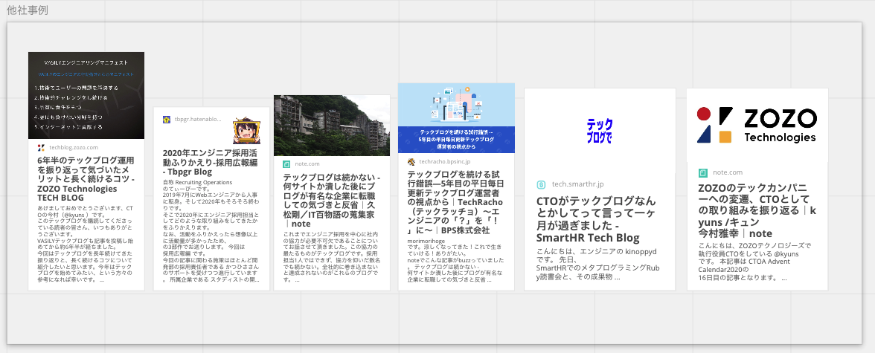
Task: Open the hillside buildings photo thumbnail
Action: coord(332,126)
